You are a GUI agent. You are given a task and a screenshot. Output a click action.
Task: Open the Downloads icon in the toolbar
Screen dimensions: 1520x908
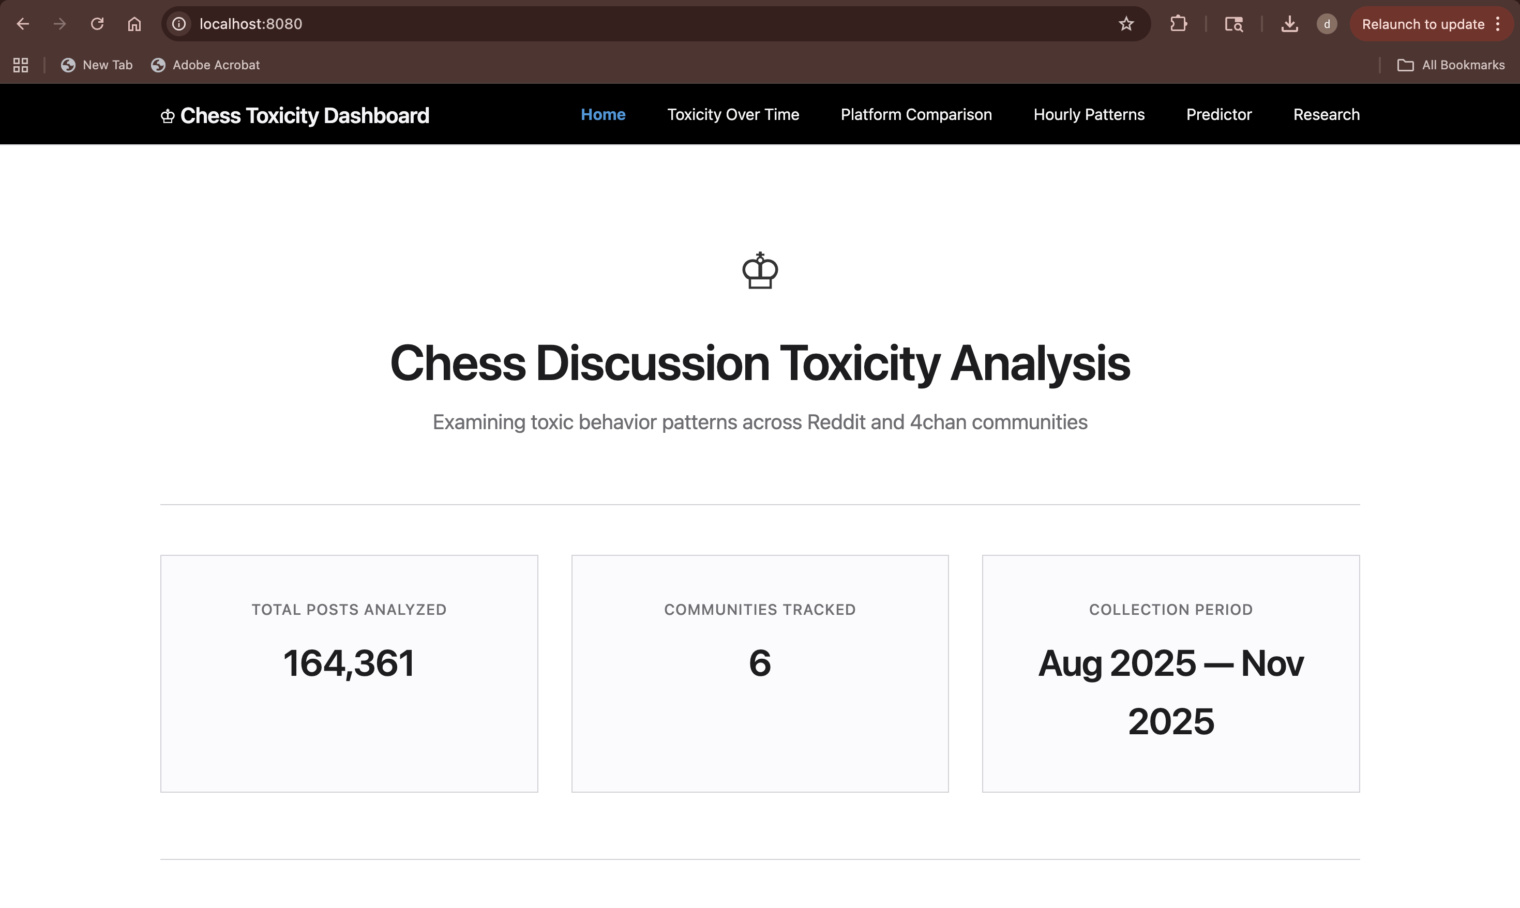click(x=1289, y=24)
